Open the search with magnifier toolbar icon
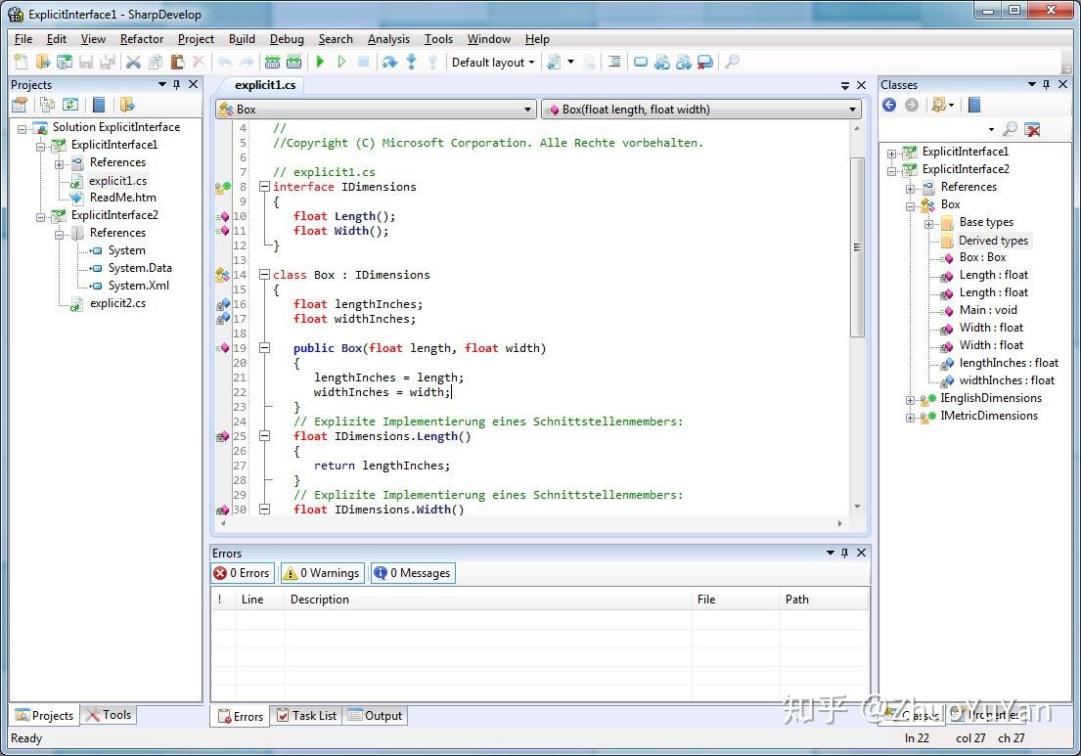Viewport: 1081px width, 756px height. point(734,62)
